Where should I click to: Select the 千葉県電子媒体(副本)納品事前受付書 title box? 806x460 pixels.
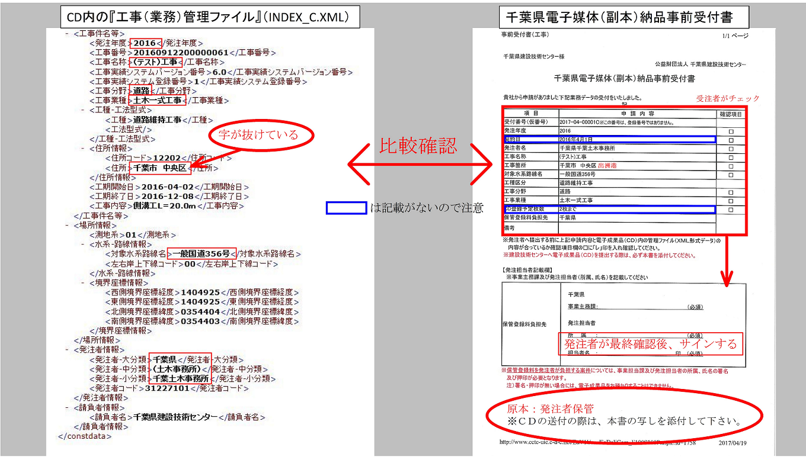[616, 16]
